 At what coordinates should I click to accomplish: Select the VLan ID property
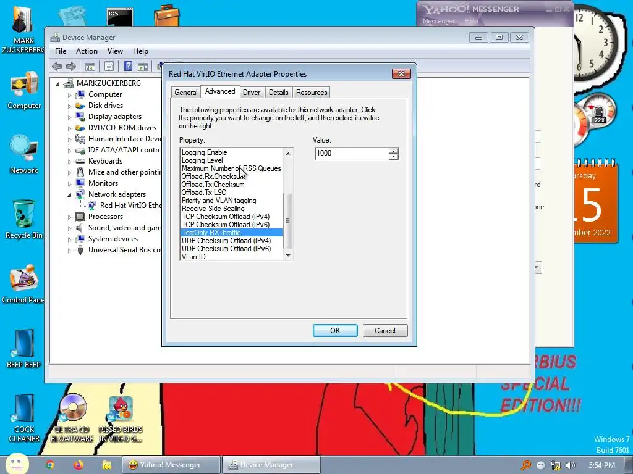point(231,256)
